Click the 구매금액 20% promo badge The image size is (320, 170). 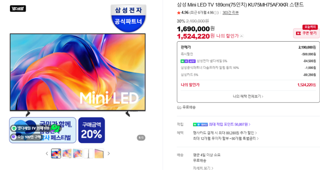(x=92, y=130)
